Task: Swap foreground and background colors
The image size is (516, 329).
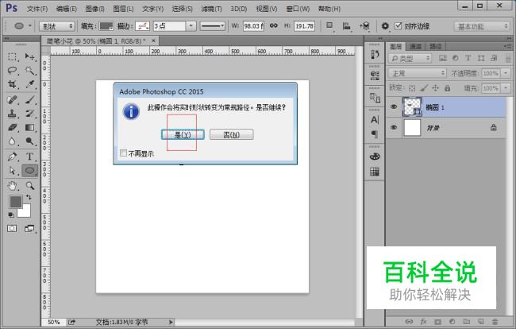Action: click(29, 197)
